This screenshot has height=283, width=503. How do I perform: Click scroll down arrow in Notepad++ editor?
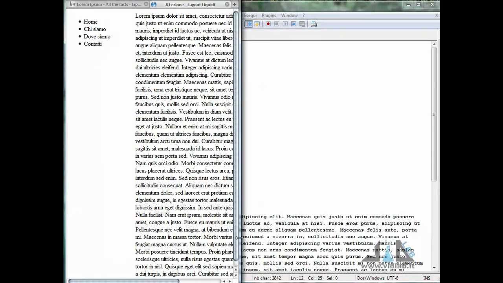(434, 268)
